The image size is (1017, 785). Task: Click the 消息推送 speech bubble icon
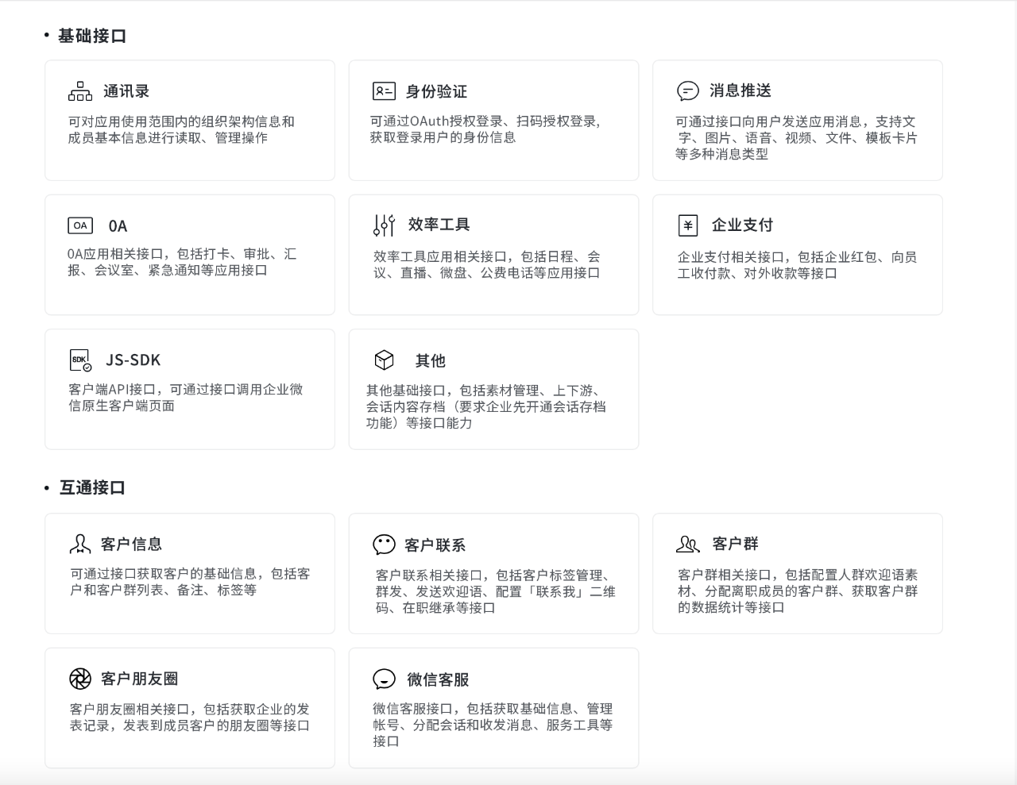click(687, 91)
